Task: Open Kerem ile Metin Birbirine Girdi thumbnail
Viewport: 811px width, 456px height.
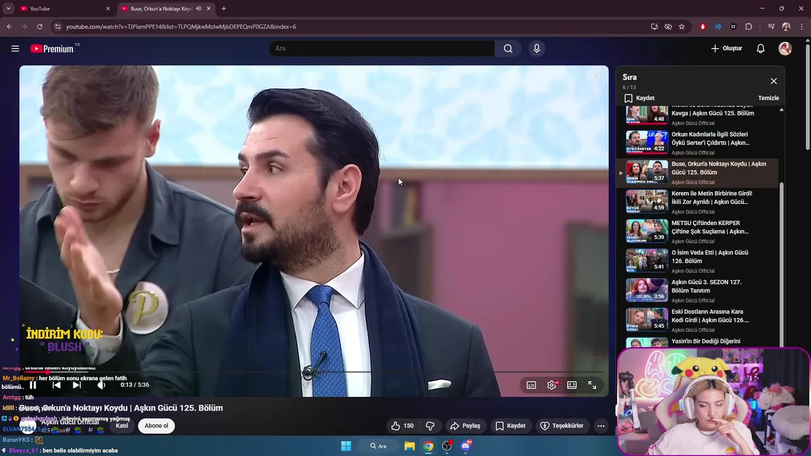Action: point(647,201)
